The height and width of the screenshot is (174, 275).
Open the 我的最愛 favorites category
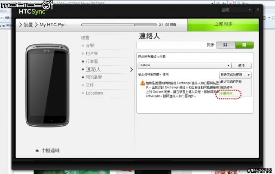click(94, 77)
